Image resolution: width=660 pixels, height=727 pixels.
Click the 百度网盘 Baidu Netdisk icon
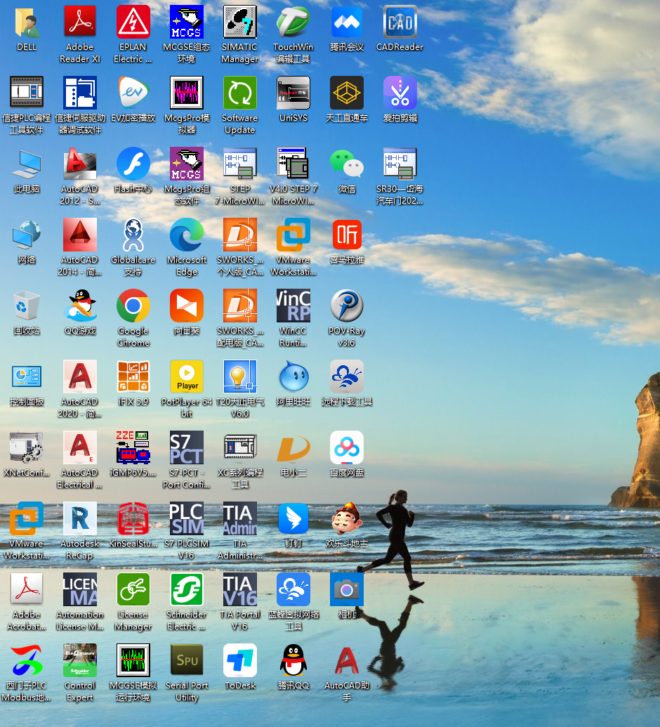347,448
